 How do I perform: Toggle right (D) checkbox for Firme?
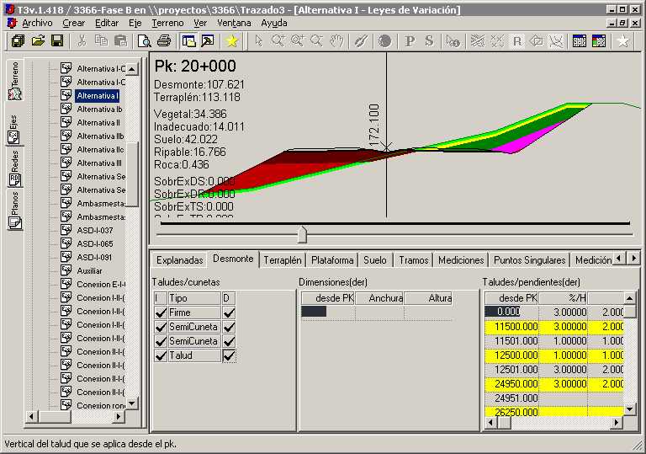[229, 312]
